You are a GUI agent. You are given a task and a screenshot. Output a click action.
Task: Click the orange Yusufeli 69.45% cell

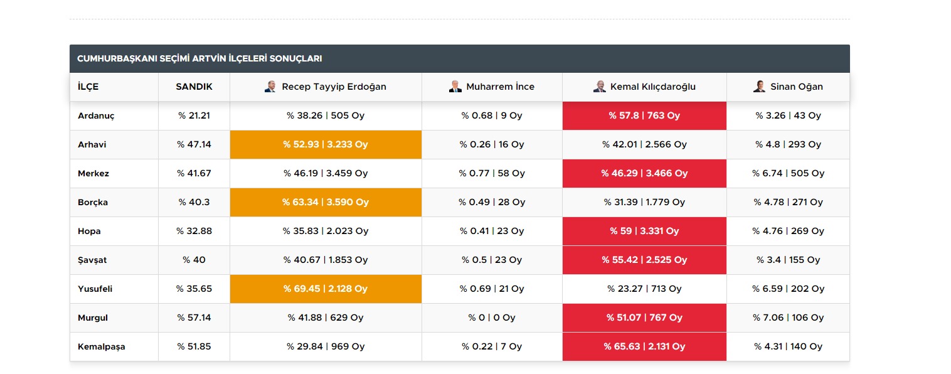(325, 289)
